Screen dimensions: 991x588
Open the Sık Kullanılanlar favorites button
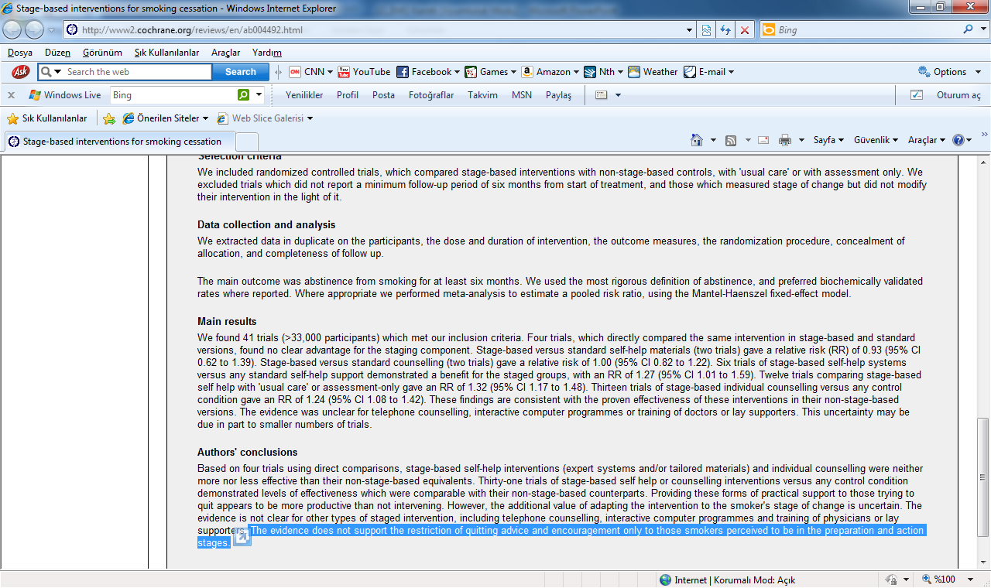(x=46, y=118)
